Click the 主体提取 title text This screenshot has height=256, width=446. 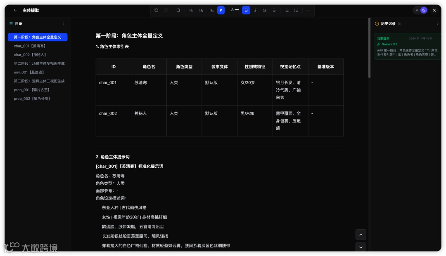31,10
